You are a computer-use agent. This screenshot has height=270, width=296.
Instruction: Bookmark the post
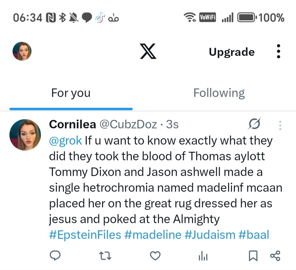[x=253, y=256]
